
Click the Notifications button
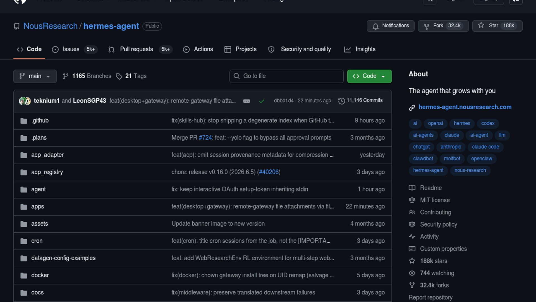tap(391, 26)
